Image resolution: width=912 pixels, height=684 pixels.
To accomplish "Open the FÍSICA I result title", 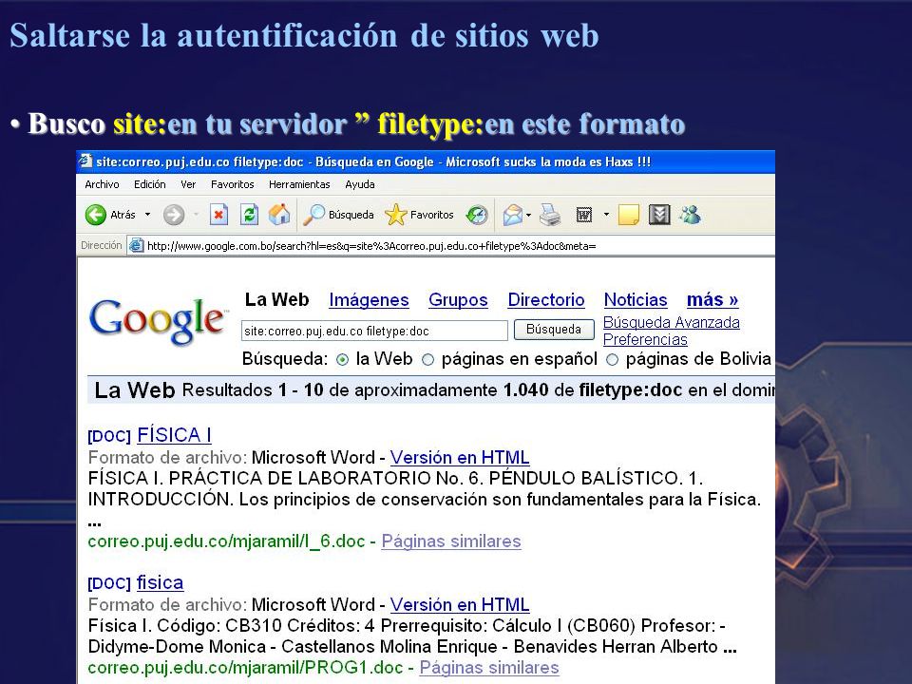I will point(174,435).
